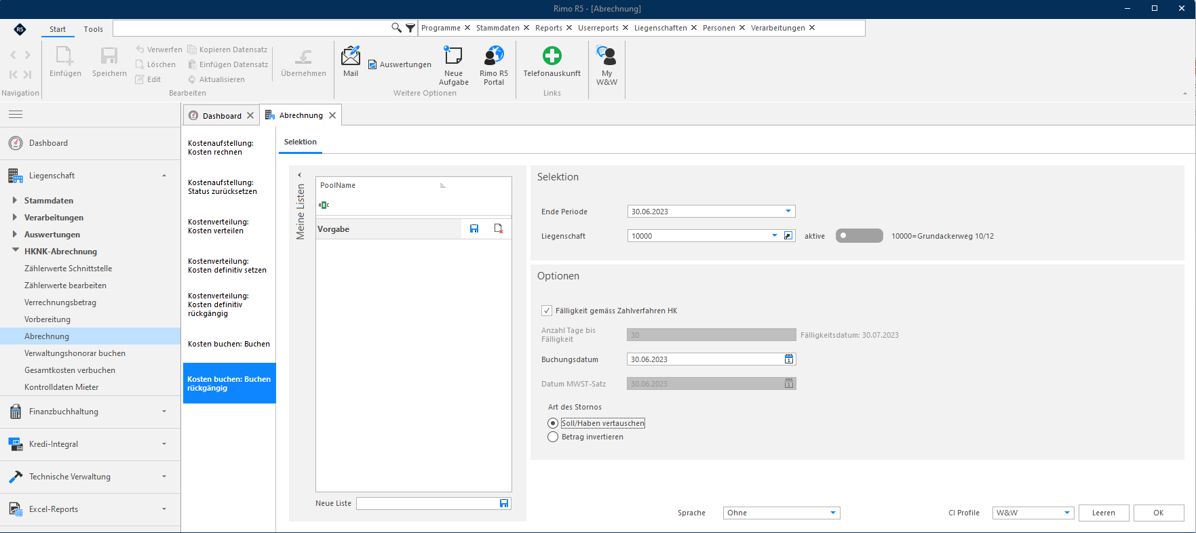Click the Neue Liste input field
This screenshot has width=1196, height=533.
tap(427, 503)
